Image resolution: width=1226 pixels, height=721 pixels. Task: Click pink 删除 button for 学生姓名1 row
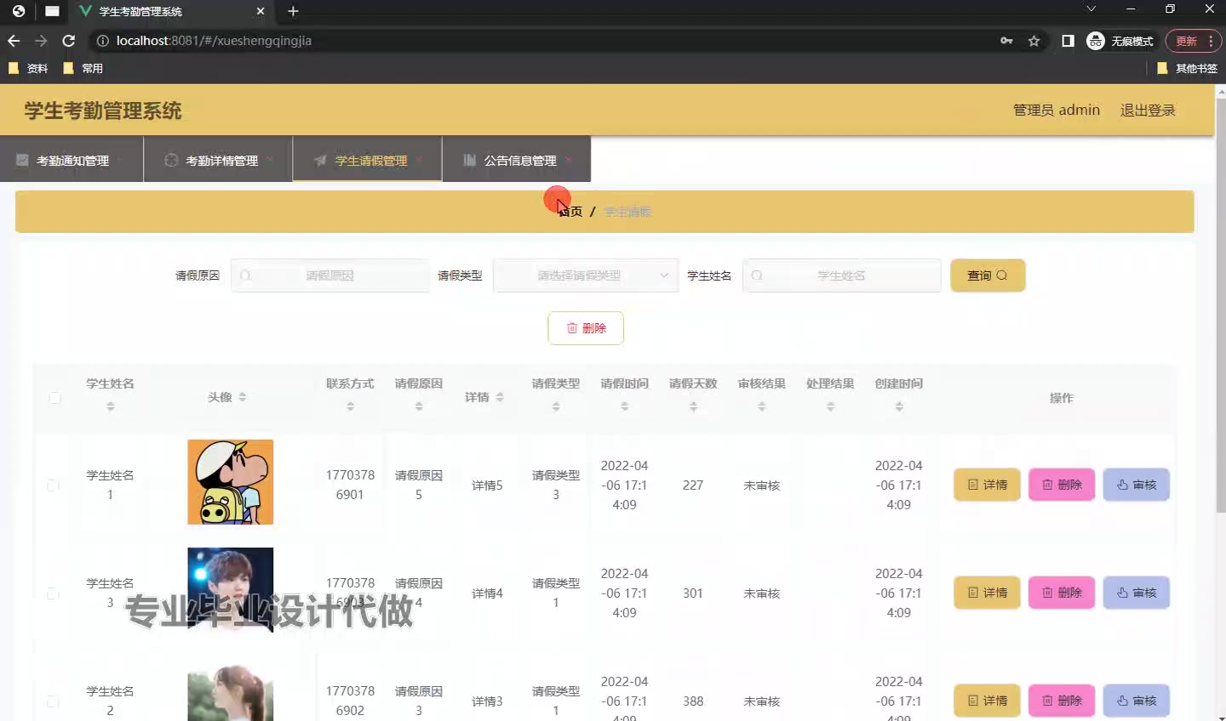[x=1062, y=485]
